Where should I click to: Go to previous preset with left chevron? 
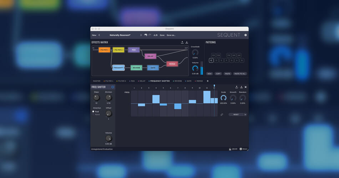(x=99, y=35)
